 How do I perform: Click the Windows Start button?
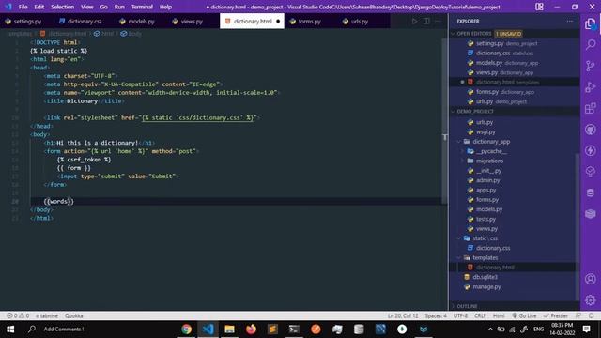point(10,330)
